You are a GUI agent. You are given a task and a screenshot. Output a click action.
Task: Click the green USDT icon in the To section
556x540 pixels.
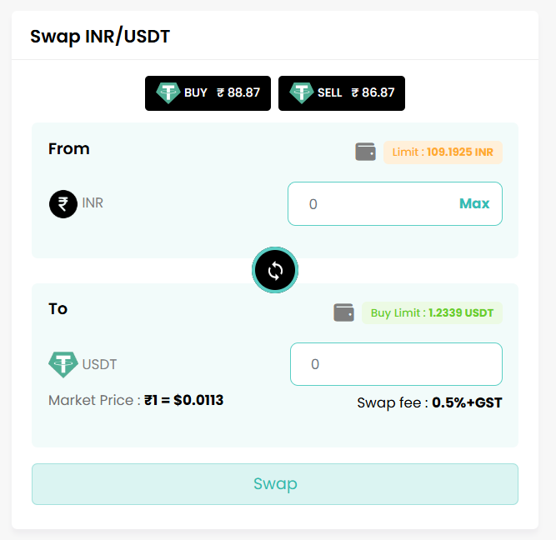63,364
